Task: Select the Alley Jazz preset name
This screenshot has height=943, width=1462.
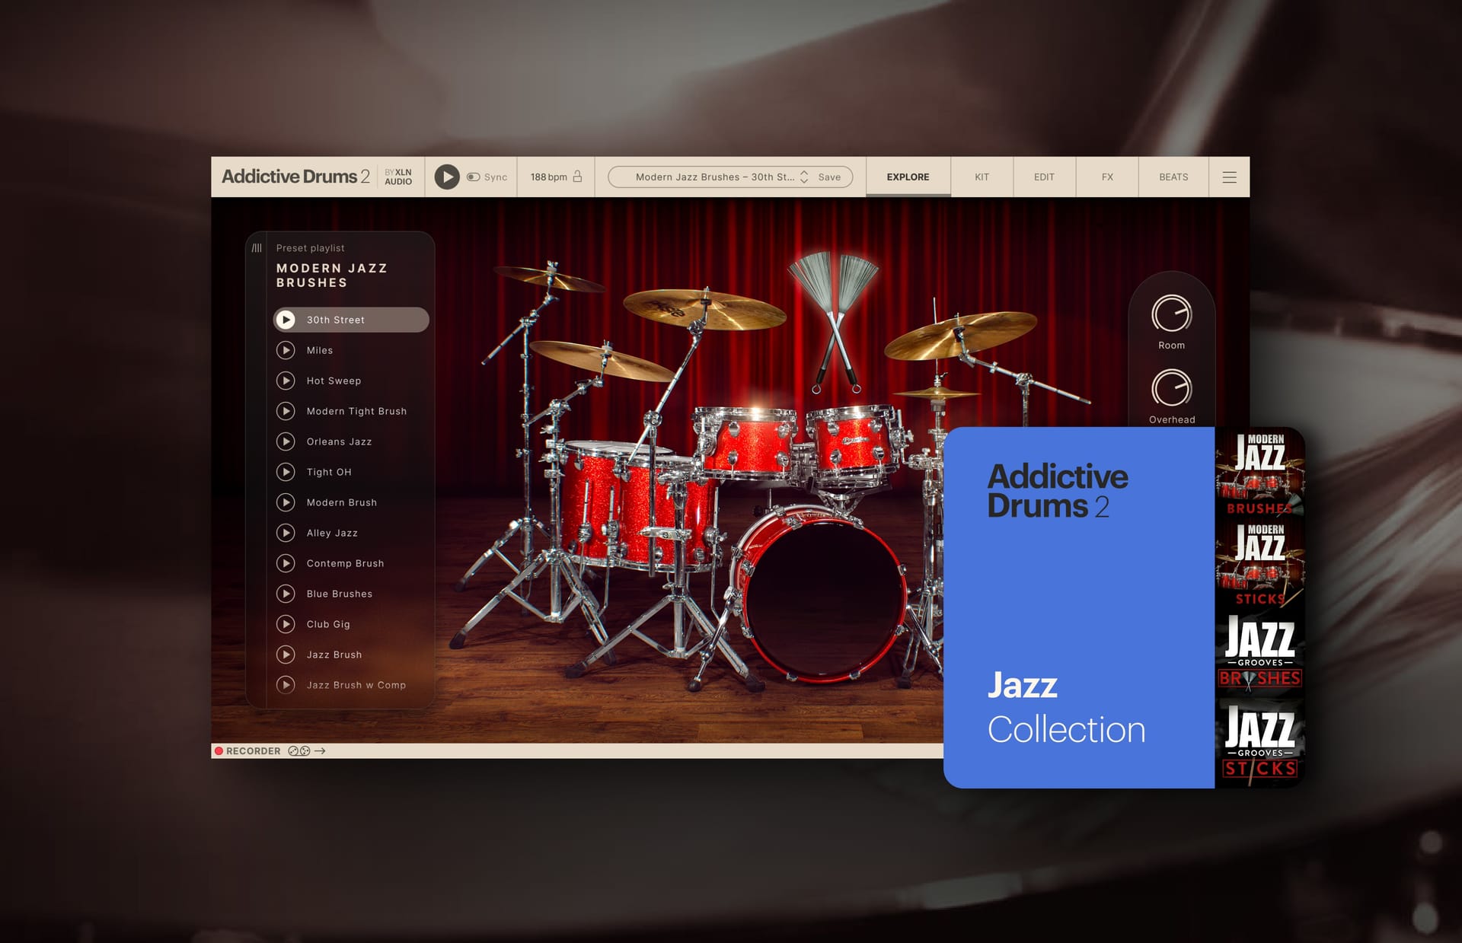Action: (332, 533)
